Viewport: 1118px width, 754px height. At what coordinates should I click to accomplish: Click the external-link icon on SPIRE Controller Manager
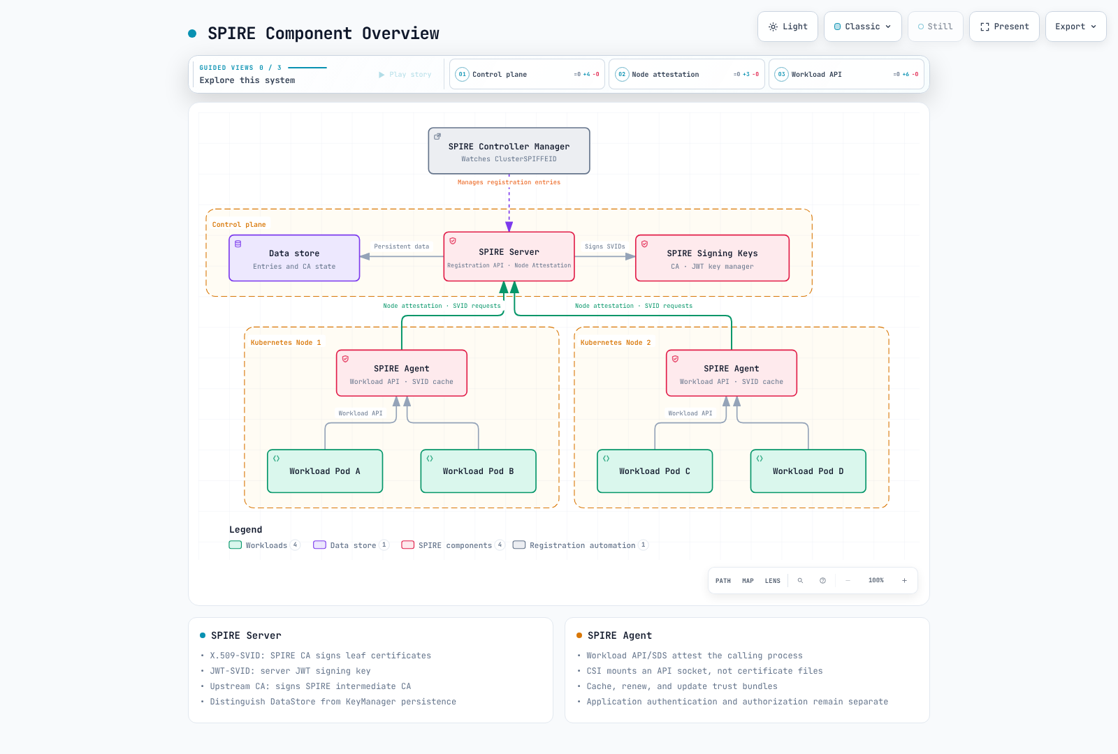coord(437,136)
